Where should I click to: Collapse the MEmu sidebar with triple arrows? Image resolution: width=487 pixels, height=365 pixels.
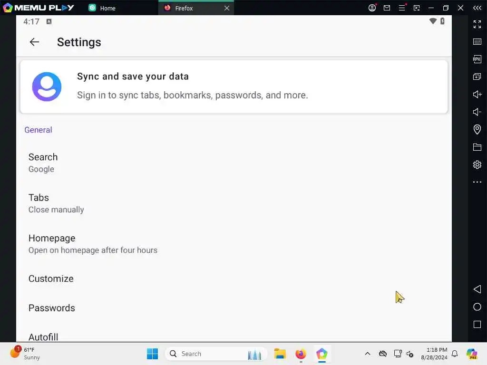click(477, 8)
